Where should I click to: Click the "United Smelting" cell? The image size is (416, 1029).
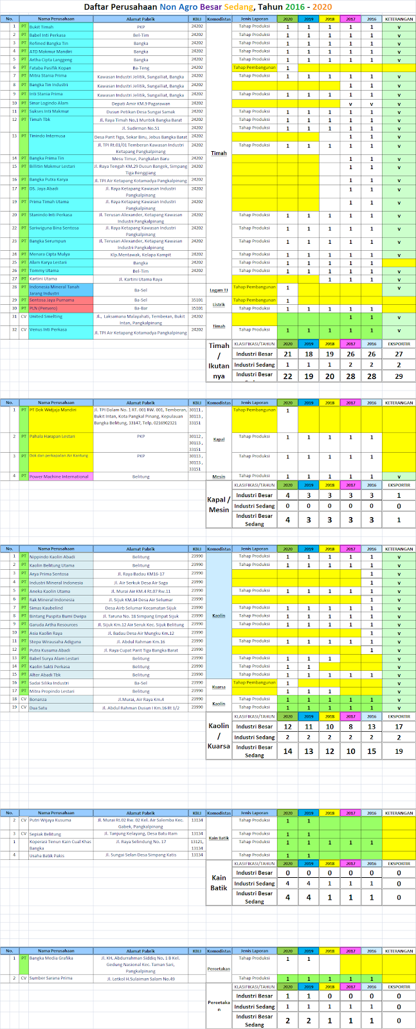[x=60, y=319]
